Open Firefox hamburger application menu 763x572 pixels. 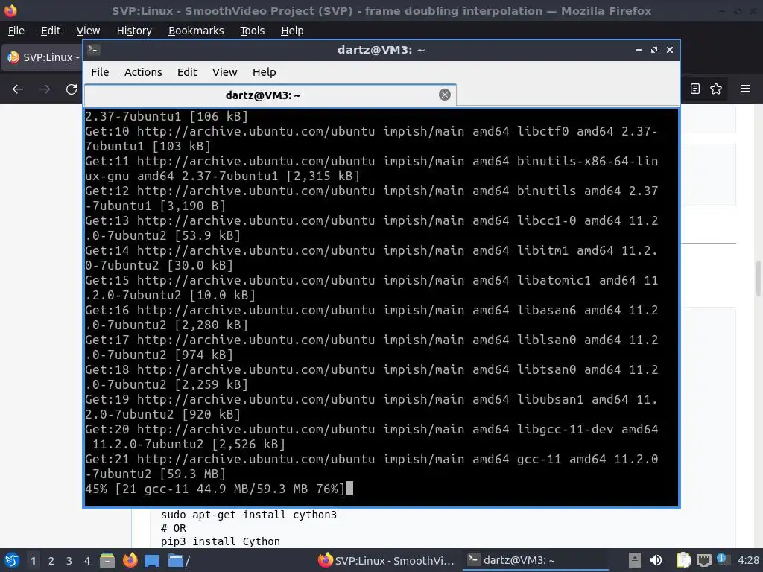pos(745,89)
